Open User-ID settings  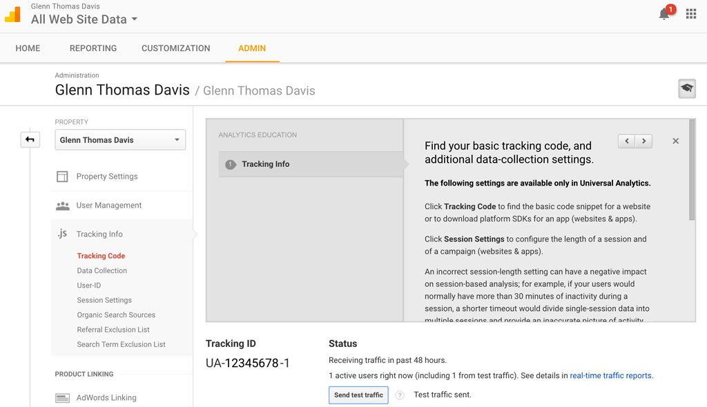[x=89, y=286]
